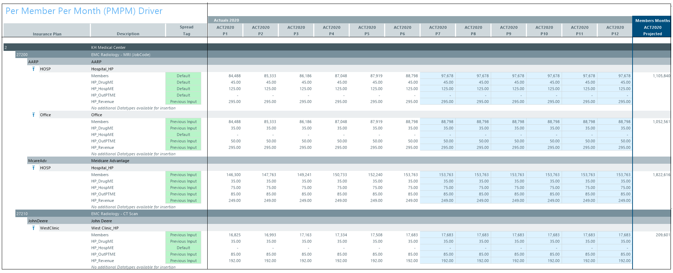Image resolution: width=673 pixels, height=273 pixels.
Task: Click the P2 Members value 16,993 for WestClinic
Action: [x=270, y=235]
